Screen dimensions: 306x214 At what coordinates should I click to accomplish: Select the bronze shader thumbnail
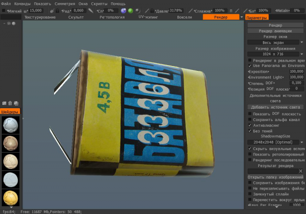pos(11,144)
